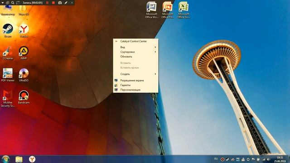Screen dimensions: 290x163
Task: Open the CCleaner desktop shortcut
Action: (x=8, y=53)
